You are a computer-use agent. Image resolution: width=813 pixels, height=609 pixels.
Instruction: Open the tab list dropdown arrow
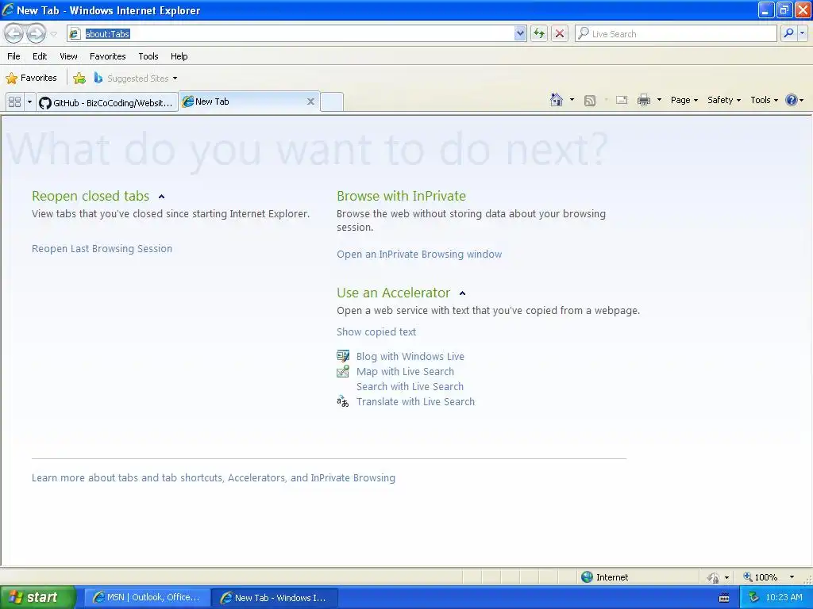tap(29, 102)
